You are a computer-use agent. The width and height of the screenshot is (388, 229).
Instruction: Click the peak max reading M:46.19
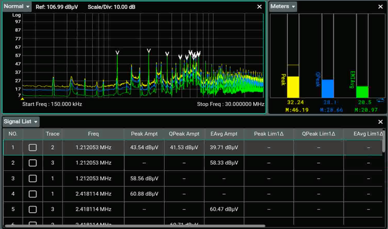pos(297,110)
